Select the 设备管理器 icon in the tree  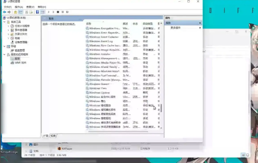(12, 42)
